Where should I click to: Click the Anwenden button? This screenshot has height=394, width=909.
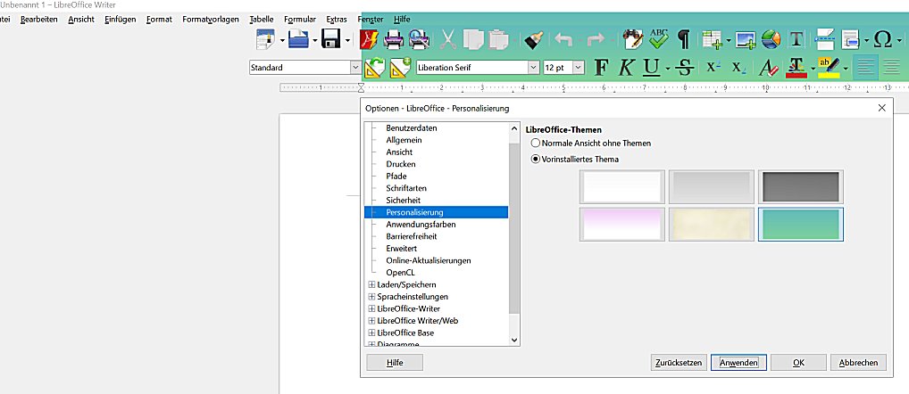point(738,363)
